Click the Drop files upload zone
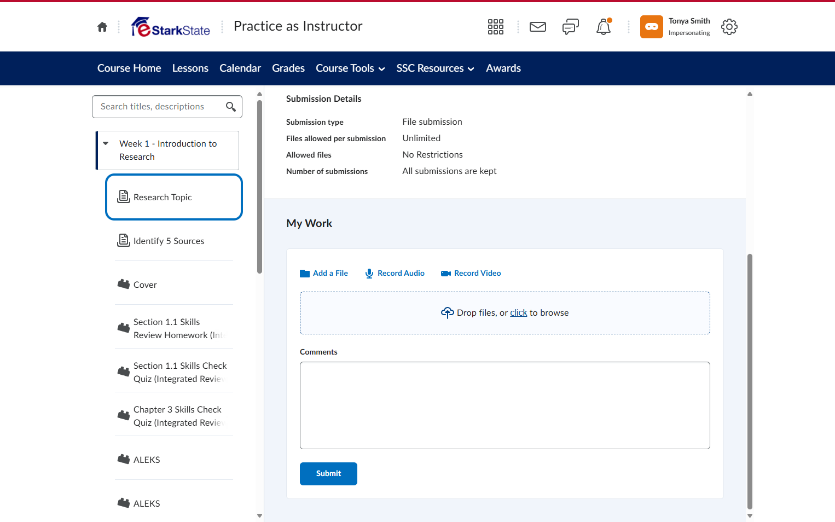The image size is (835, 522). pyautogui.click(x=505, y=313)
